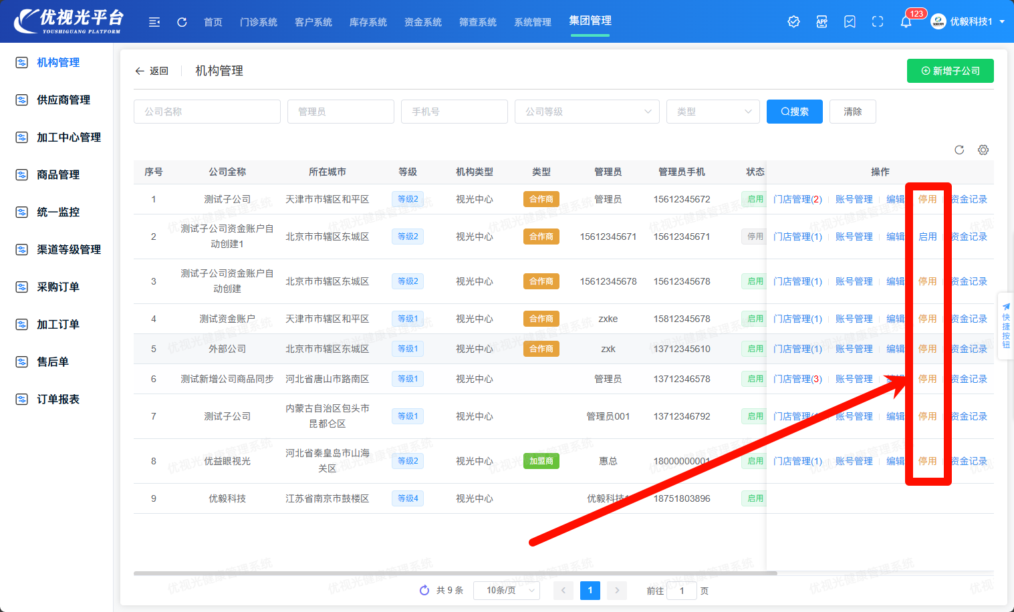Open 门店管理(3) for row 6
This screenshot has height=612, width=1014.
[x=798, y=379]
